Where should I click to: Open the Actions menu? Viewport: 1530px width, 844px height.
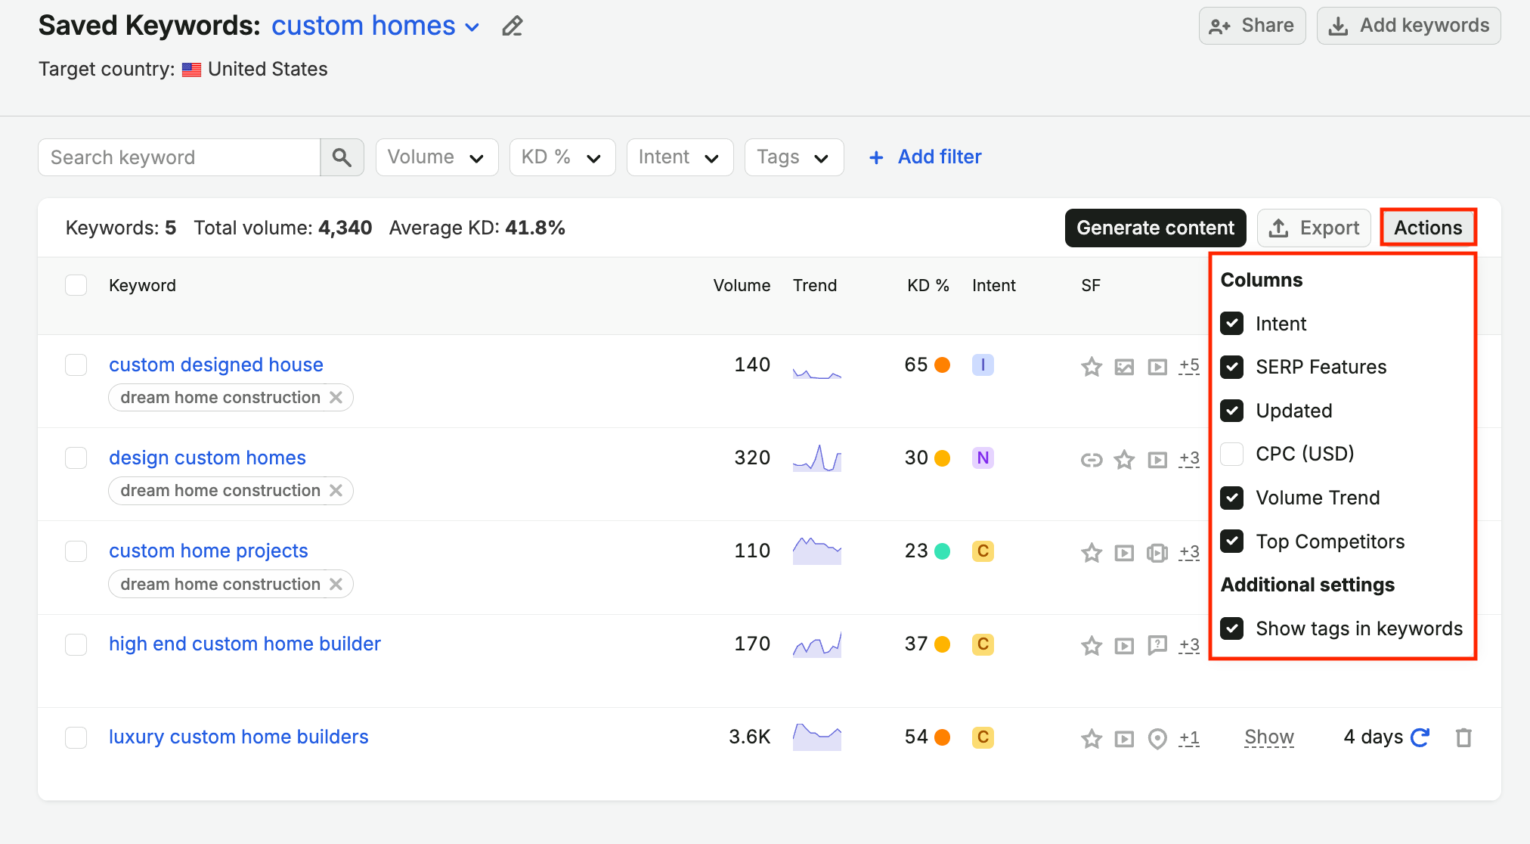[x=1428, y=228]
